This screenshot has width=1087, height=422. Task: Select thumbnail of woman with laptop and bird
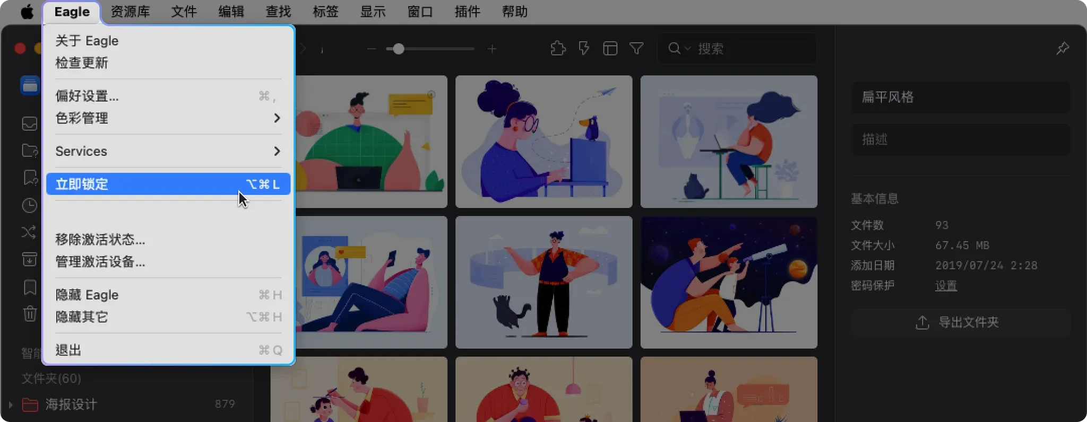543,142
